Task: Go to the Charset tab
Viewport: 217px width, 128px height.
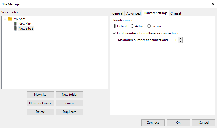Action: tap(176, 13)
